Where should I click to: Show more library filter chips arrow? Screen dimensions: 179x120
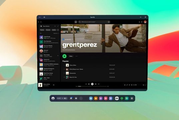(x=58, y=30)
